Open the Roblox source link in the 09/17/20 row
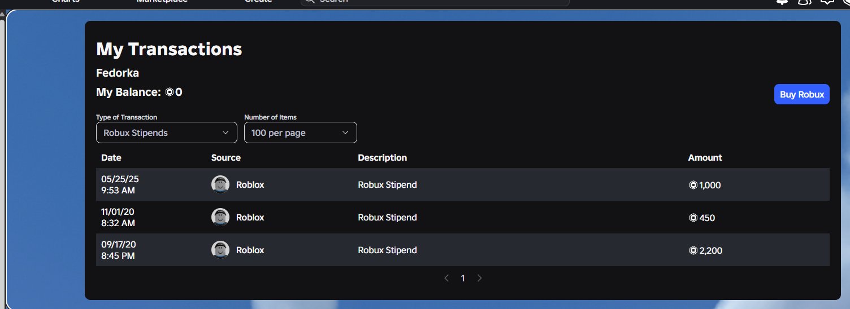This screenshot has height=309, width=850. point(250,250)
